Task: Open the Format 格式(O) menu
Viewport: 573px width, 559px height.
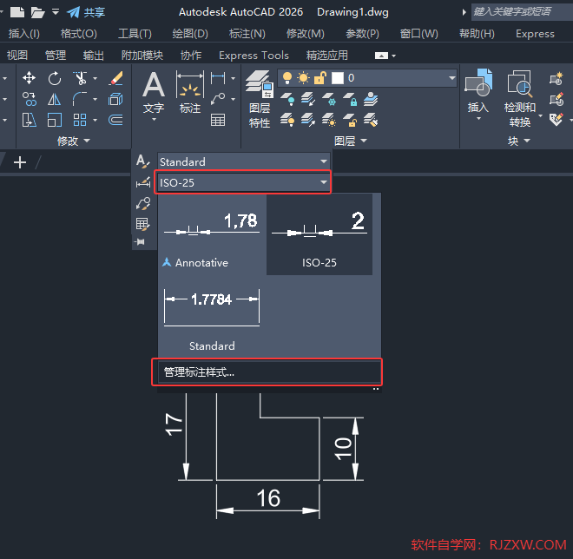Action: click(x=78, y=34)
